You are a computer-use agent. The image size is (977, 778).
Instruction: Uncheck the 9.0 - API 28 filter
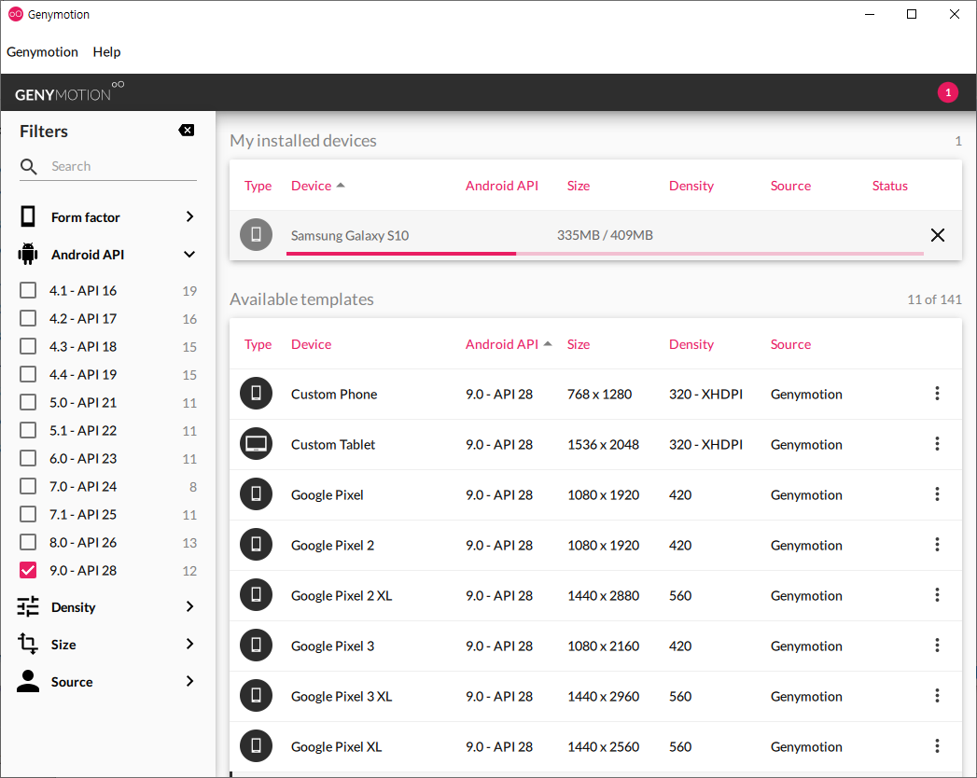(28, 571)
